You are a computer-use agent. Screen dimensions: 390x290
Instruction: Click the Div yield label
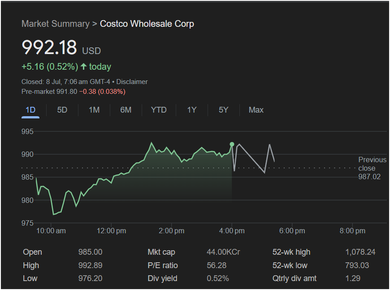[162, 278]
